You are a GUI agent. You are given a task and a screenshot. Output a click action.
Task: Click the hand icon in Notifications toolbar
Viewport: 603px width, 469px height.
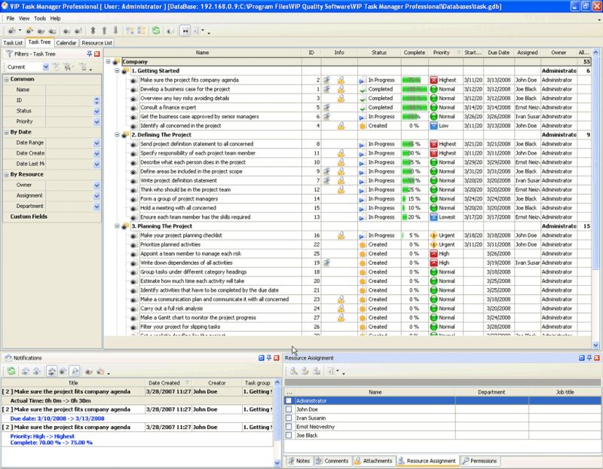(100, 371)
